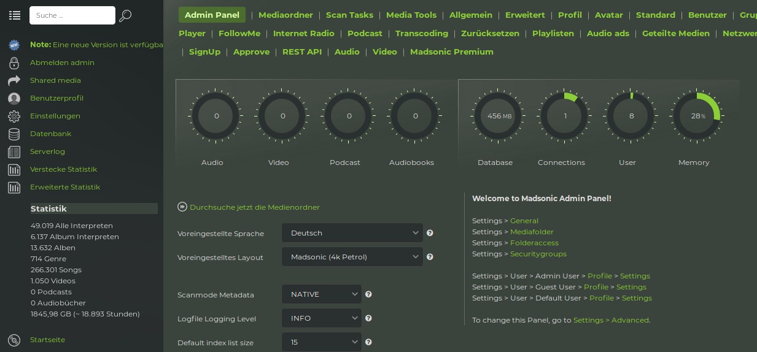Screen dimensions: 757x352
Task: Click into the Suche search field
Action: coord(72,15)
